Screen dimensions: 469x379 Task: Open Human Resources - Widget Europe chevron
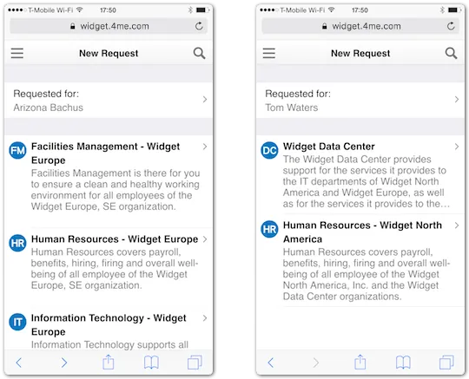coord(205,239)
